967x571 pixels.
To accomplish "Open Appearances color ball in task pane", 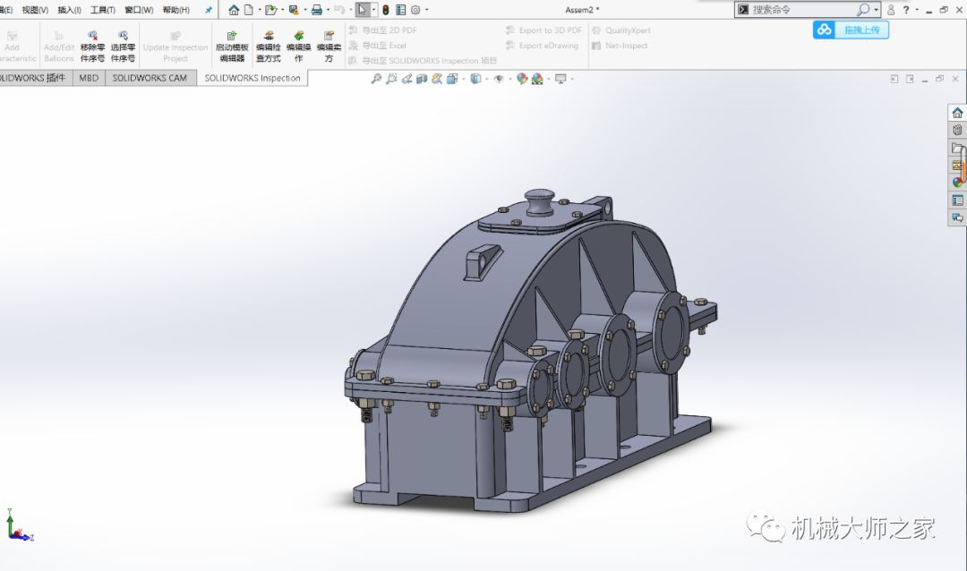I will (957, 183).
